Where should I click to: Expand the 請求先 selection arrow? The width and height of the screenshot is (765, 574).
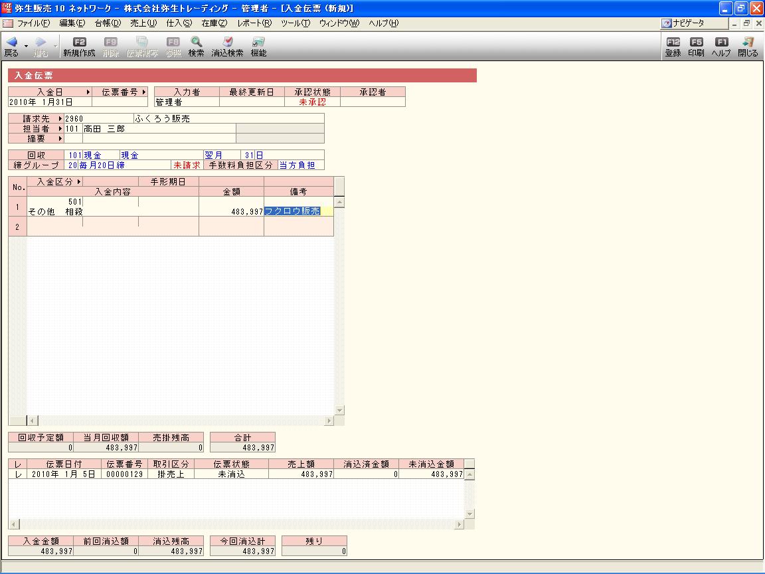60,119
